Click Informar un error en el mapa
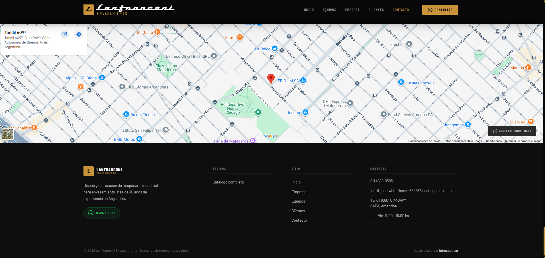This screenshot has width=545, height=258. pyautogui.click(x=523, y=141)
